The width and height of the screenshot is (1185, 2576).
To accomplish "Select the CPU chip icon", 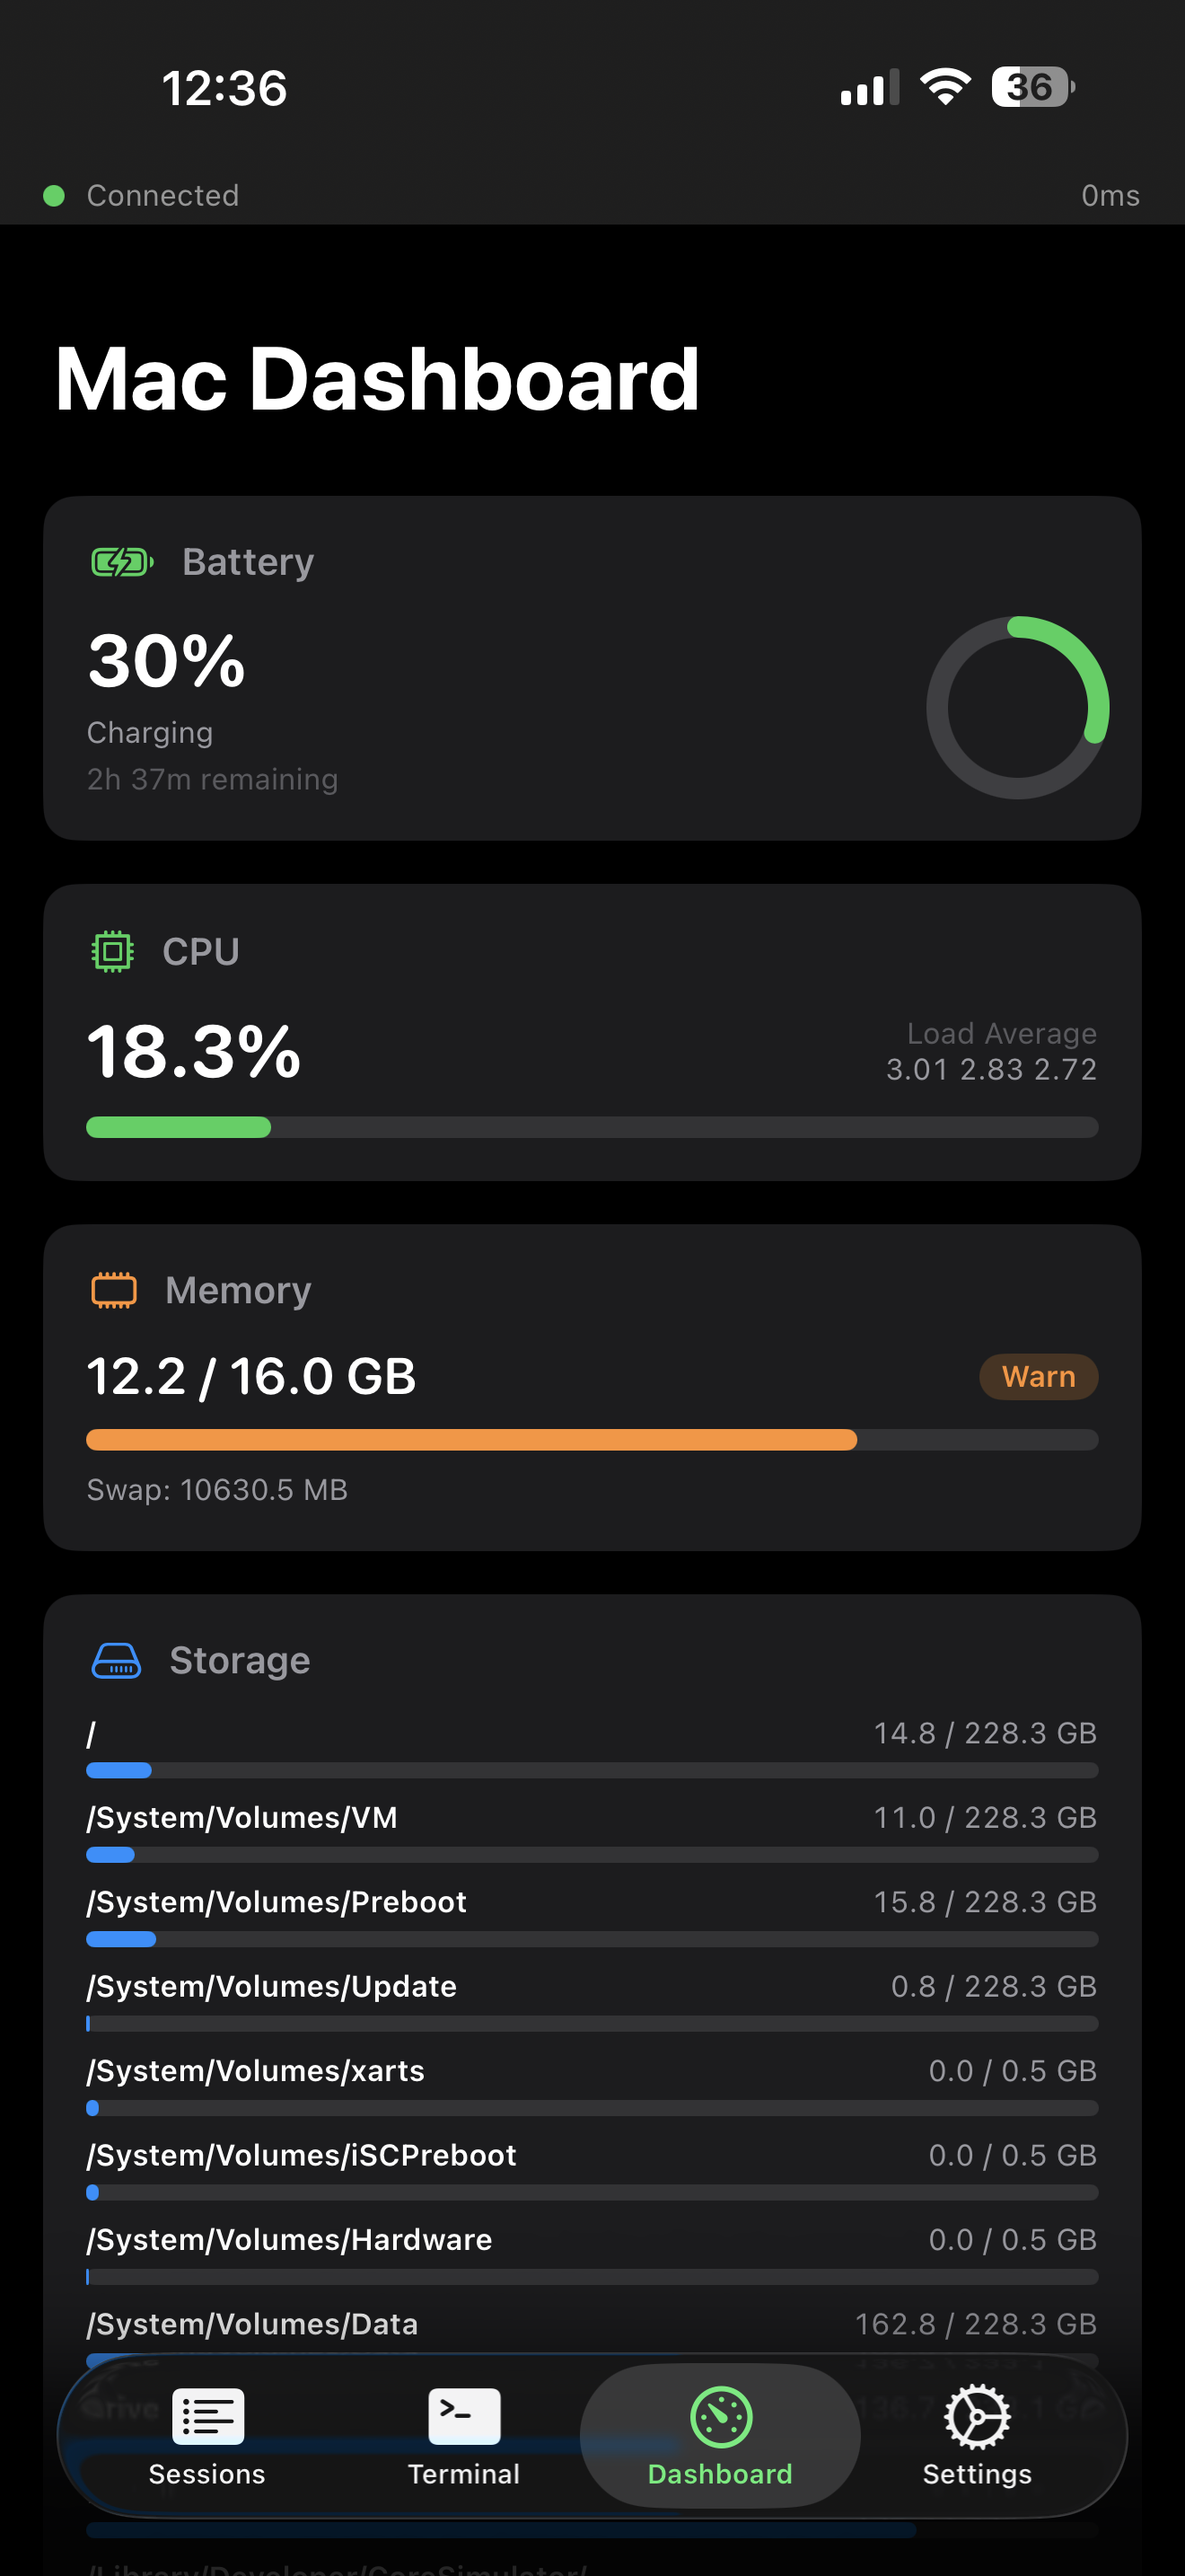I will [112, 951].
